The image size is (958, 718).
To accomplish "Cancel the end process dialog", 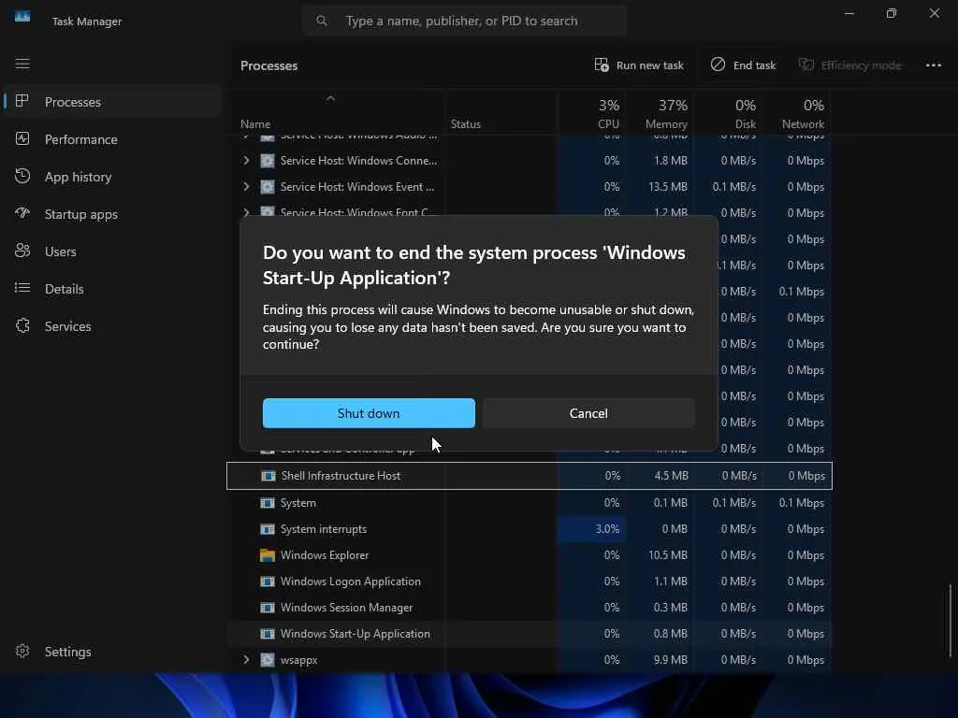I will pos(588,413).
